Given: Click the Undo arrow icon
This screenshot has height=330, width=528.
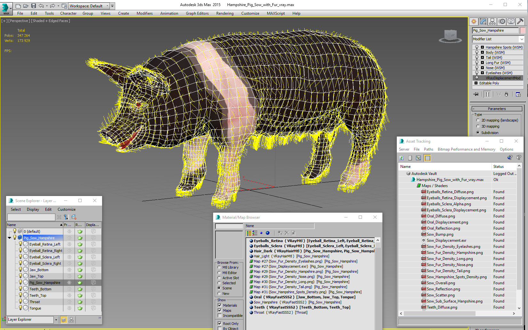Looking at the screenshot, I should (41, 6).
